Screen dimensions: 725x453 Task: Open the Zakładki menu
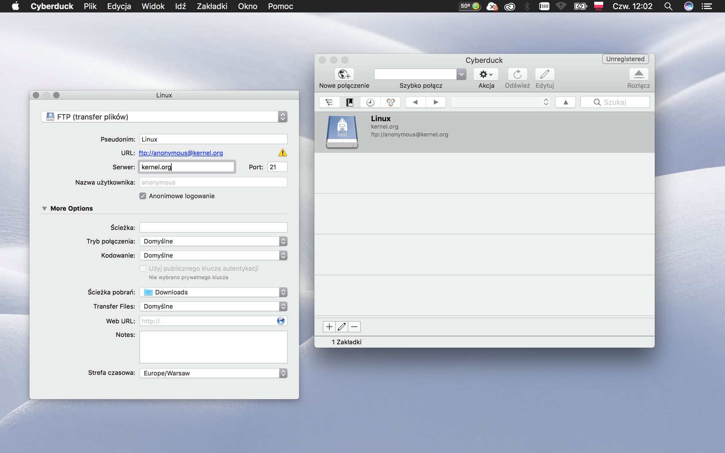[x=212, y=6]
